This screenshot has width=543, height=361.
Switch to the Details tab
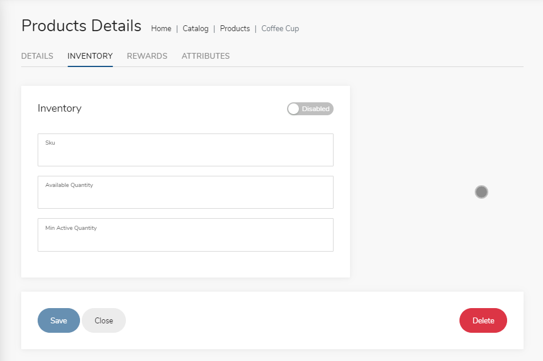click(x=37, y=56)
